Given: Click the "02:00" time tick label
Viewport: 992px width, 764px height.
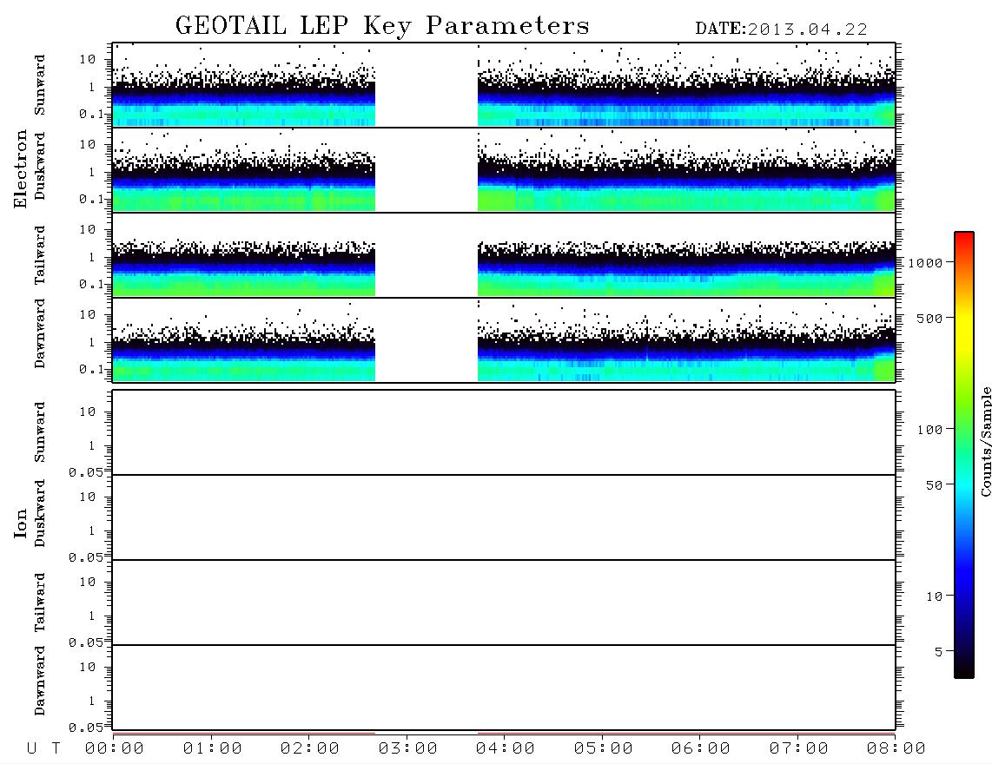Looking at the screenshot, I should pyautogui.click(x=310, y=749).
